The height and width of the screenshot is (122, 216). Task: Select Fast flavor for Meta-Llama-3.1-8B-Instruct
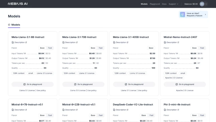click(x=50, y=48)
